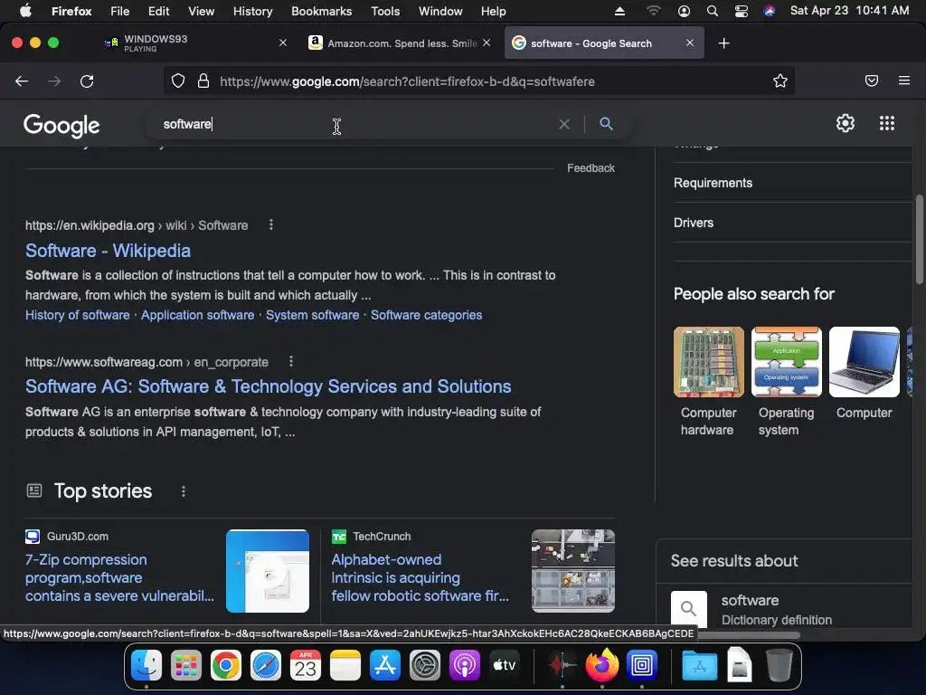926x695 pixels.
Task: Open Finder from the dock
Action: tap(146, 665)
